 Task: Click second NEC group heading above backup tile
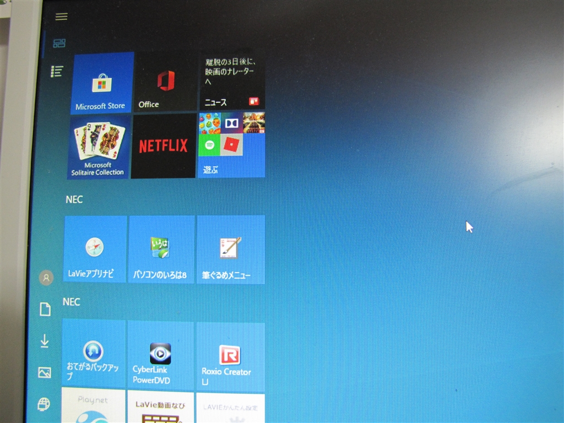71,302
